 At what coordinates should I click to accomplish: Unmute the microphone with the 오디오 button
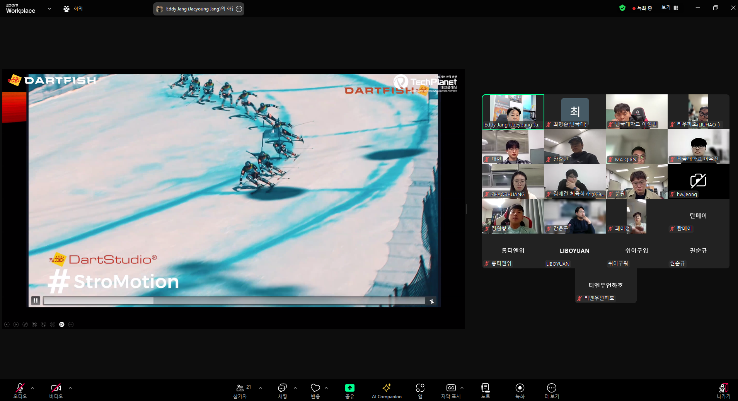[x=20, y=391]
